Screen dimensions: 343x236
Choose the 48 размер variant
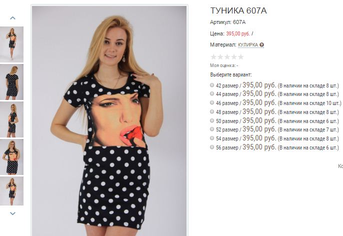212,111
